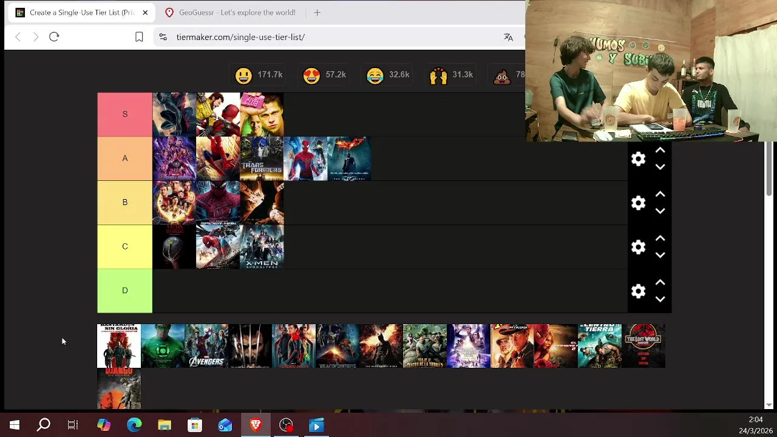Pick the Fight Club poster in S tier
The width and height of the screenshot is (777, 437).
pyautogui.click(x=262, y=115)
